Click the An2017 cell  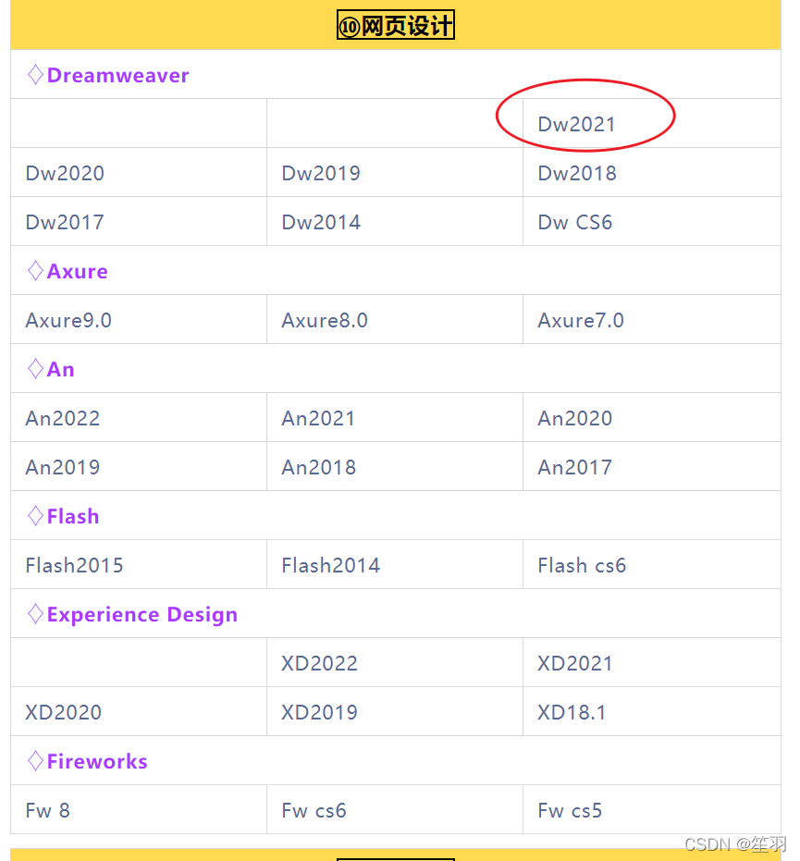tap(574, 467)
